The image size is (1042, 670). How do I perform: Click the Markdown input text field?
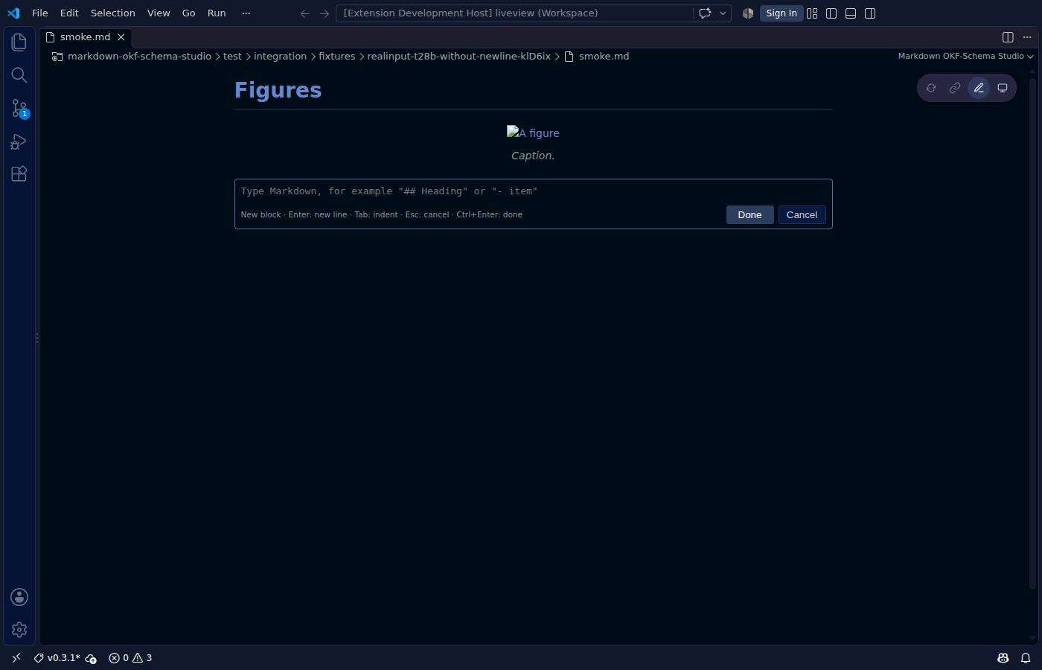[533, 191]
